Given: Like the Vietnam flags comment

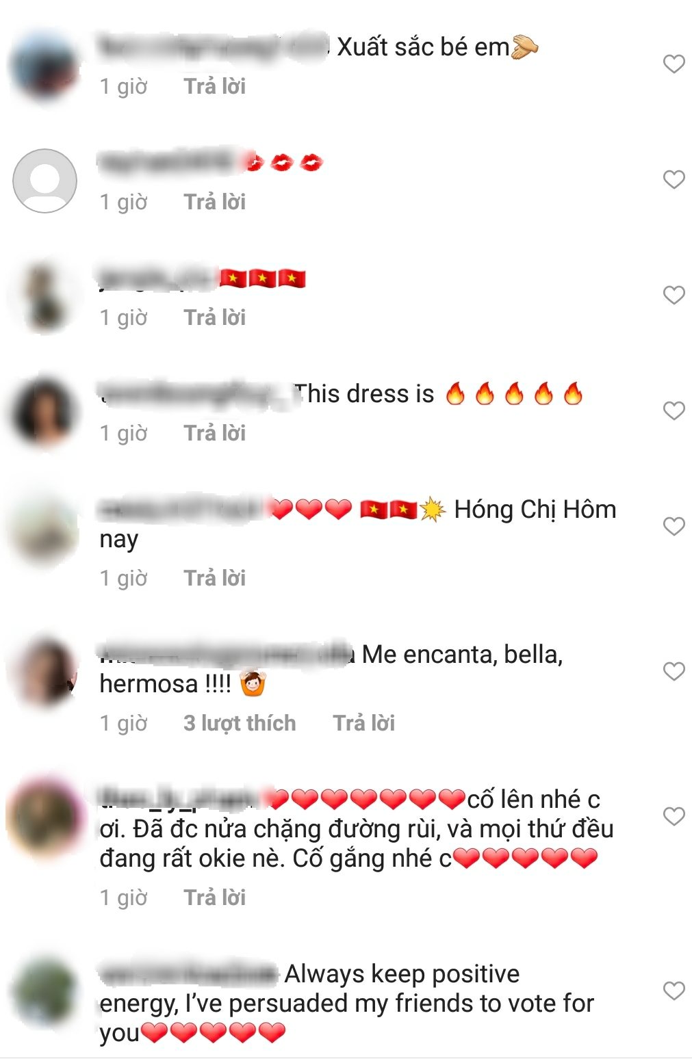Looking at the screenshot, I should (x=674, y=295).
